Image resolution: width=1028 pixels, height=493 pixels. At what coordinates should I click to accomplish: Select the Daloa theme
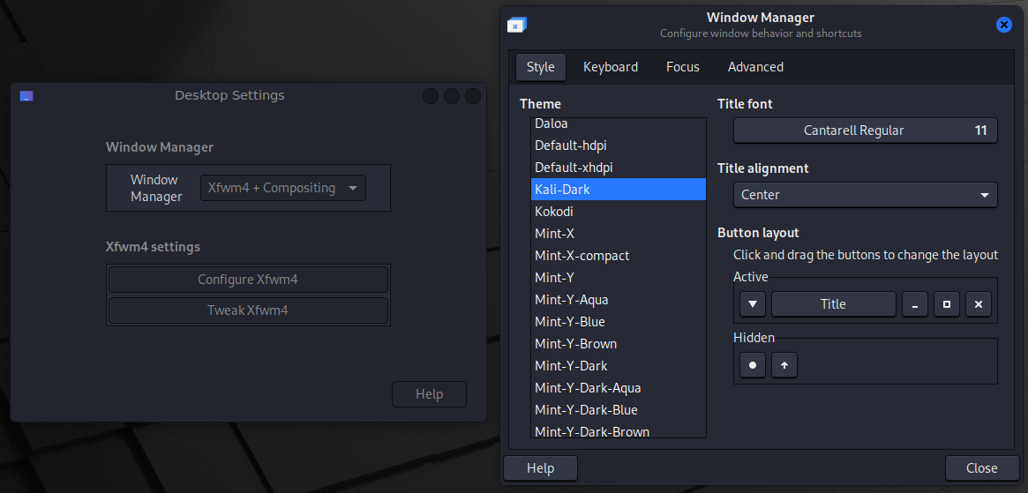[619, 123]
